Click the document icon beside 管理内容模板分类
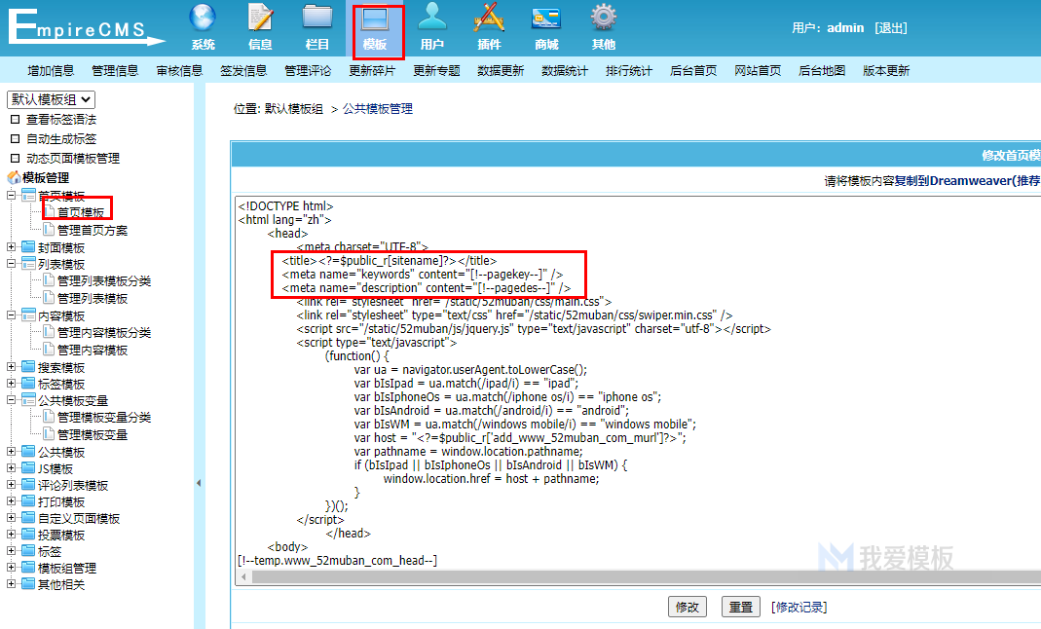 coord(49,332)
